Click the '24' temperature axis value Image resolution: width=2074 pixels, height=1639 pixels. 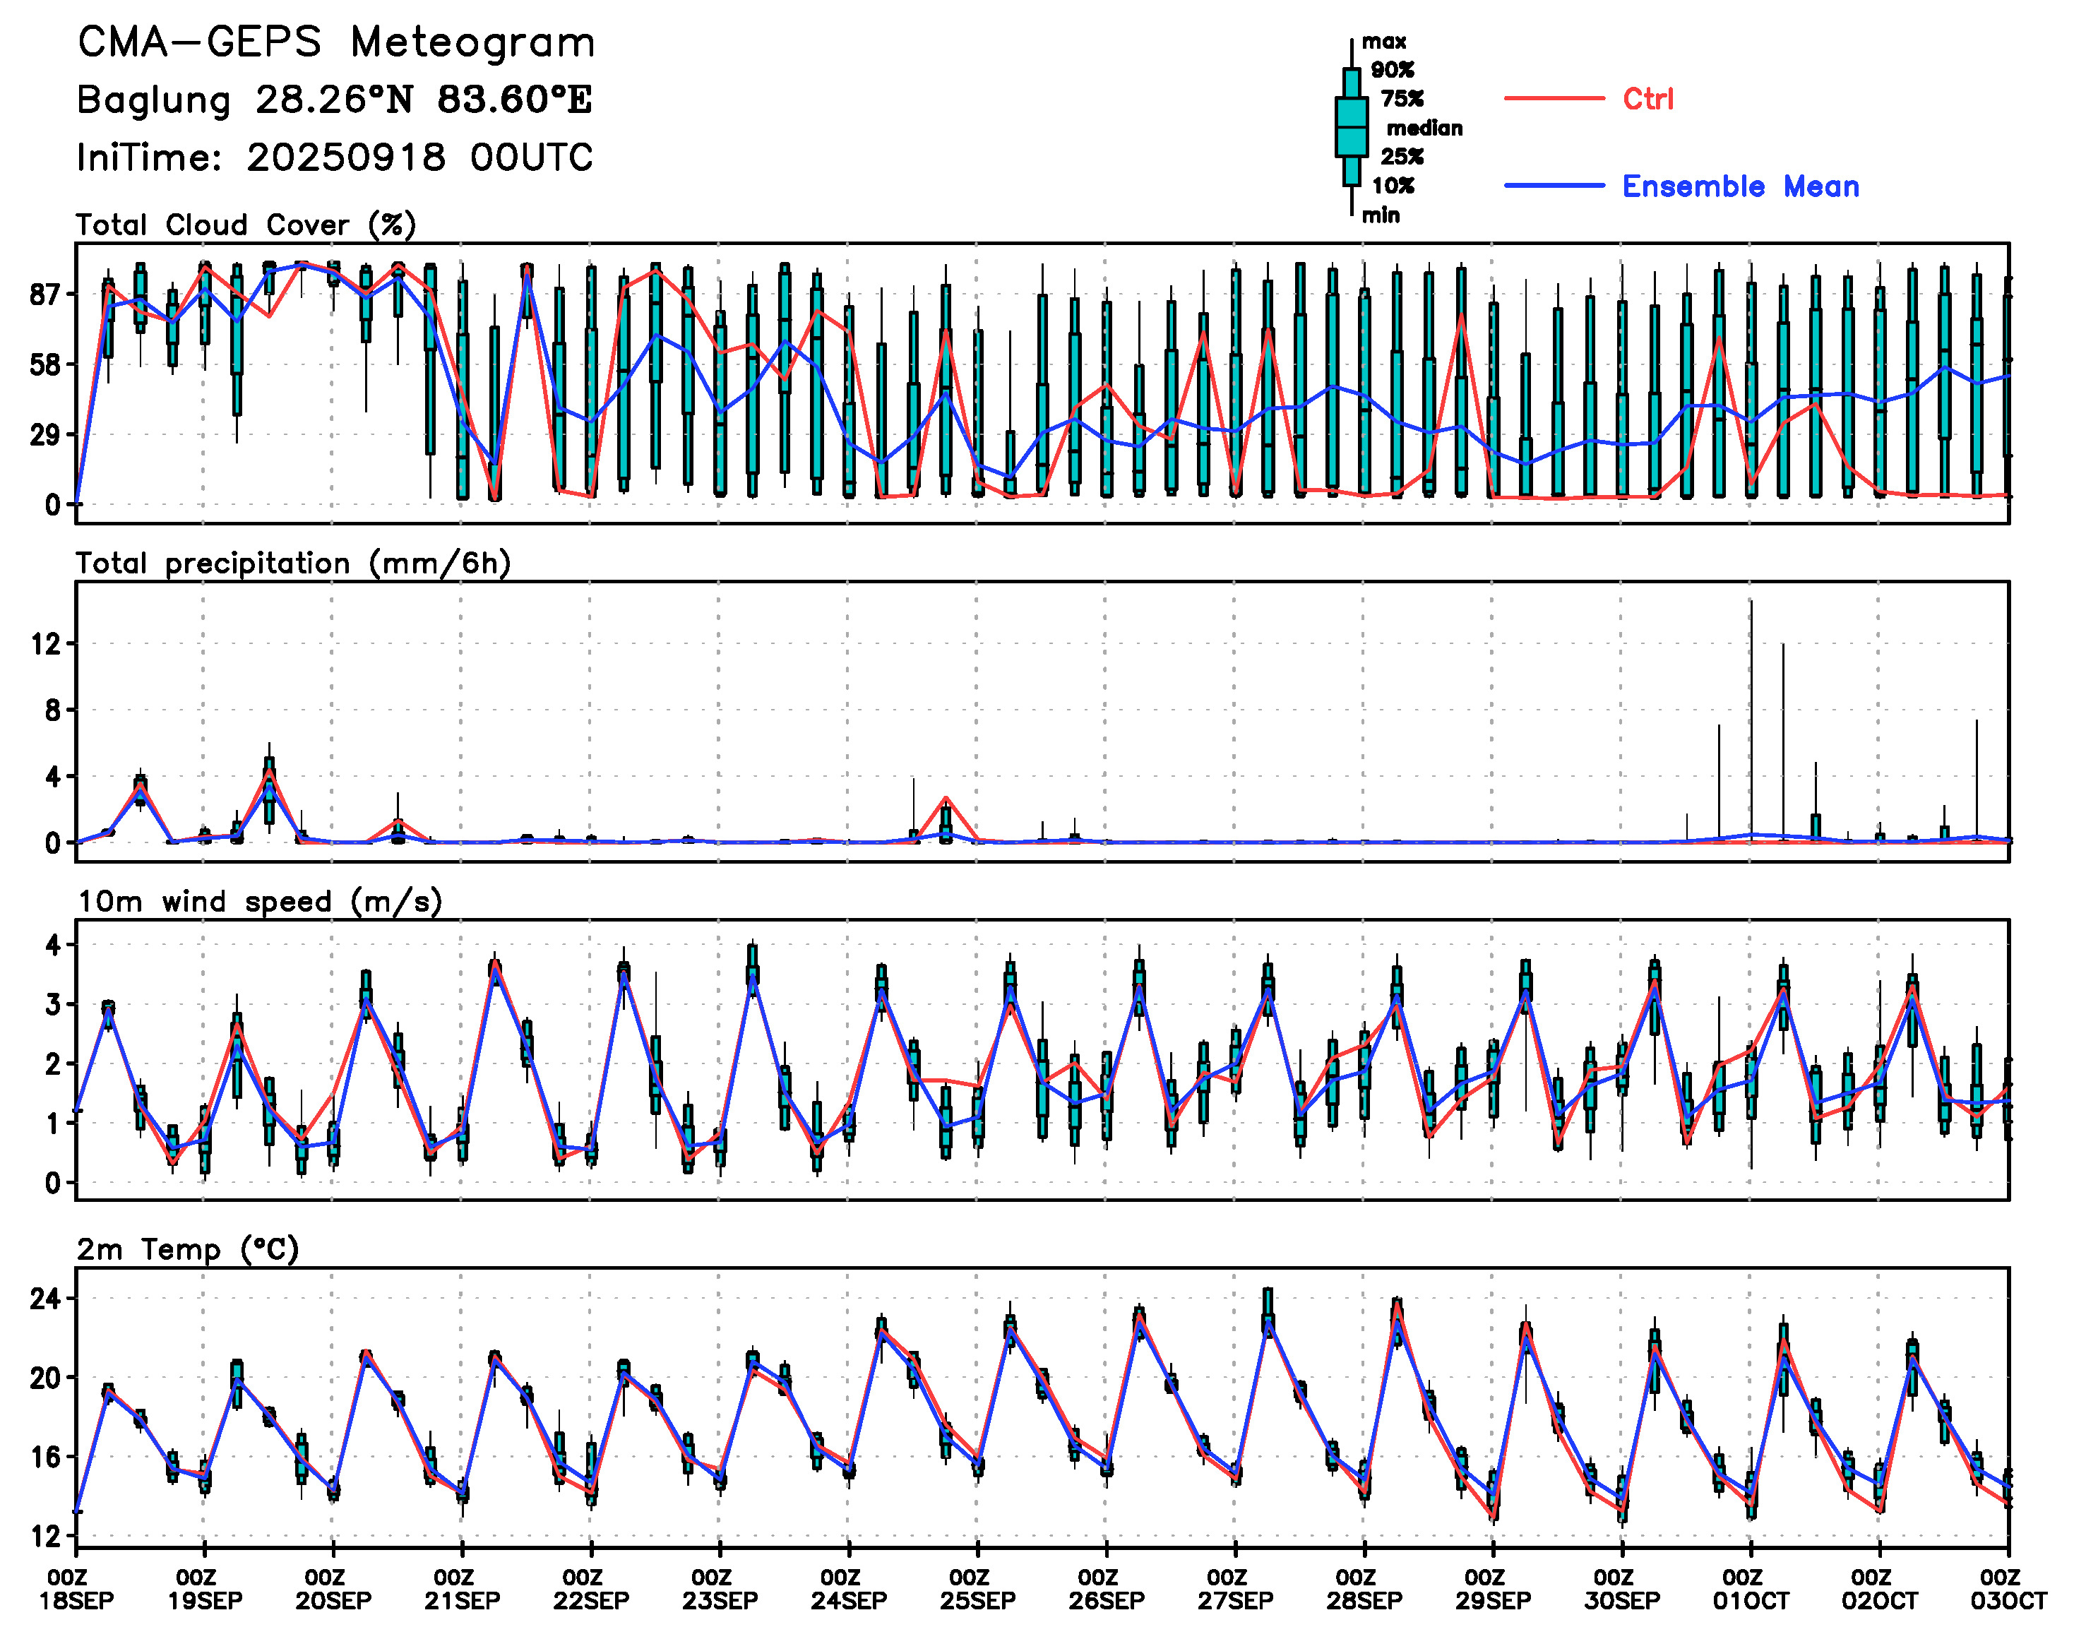coord(45,1299)
